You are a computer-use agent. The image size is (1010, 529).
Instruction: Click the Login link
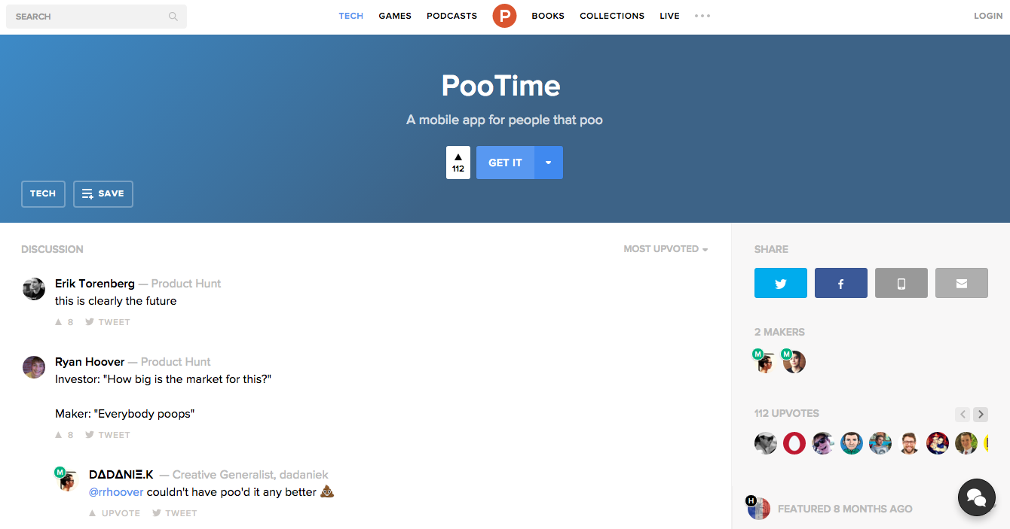[x=988, y=16]
